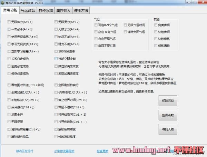Click the 修改灵石 button
207x157 pixels.
tap(168, 101)
